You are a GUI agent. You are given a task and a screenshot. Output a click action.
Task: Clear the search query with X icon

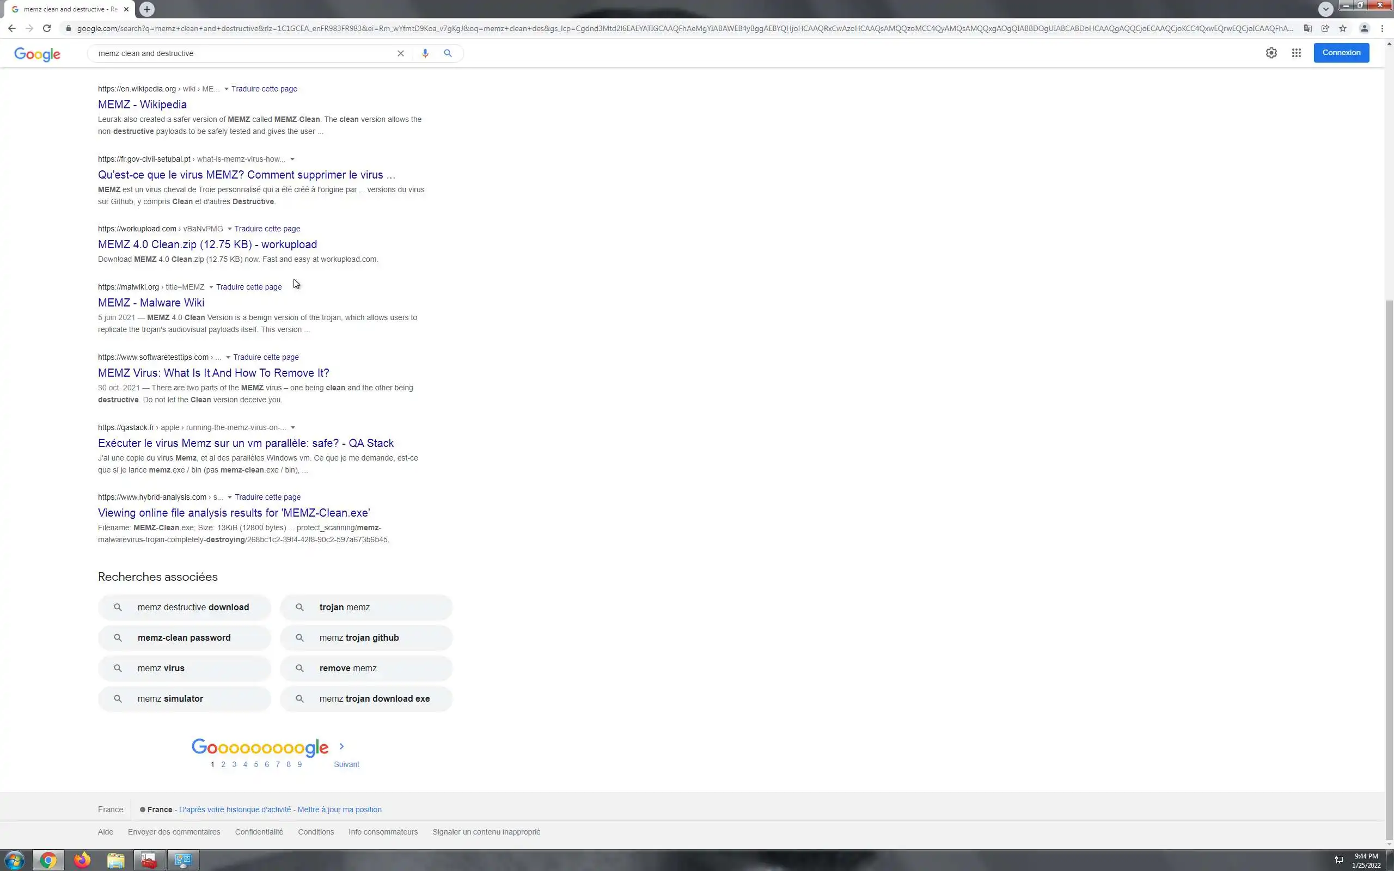(400, 53)
